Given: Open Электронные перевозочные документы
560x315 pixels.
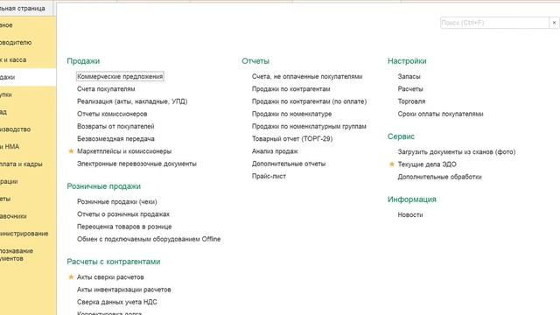Looking at the screenshot, I should point(136,164).
